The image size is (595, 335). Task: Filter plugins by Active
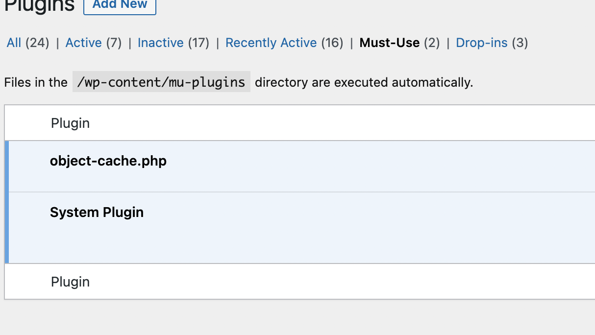[x=83, y=43]
